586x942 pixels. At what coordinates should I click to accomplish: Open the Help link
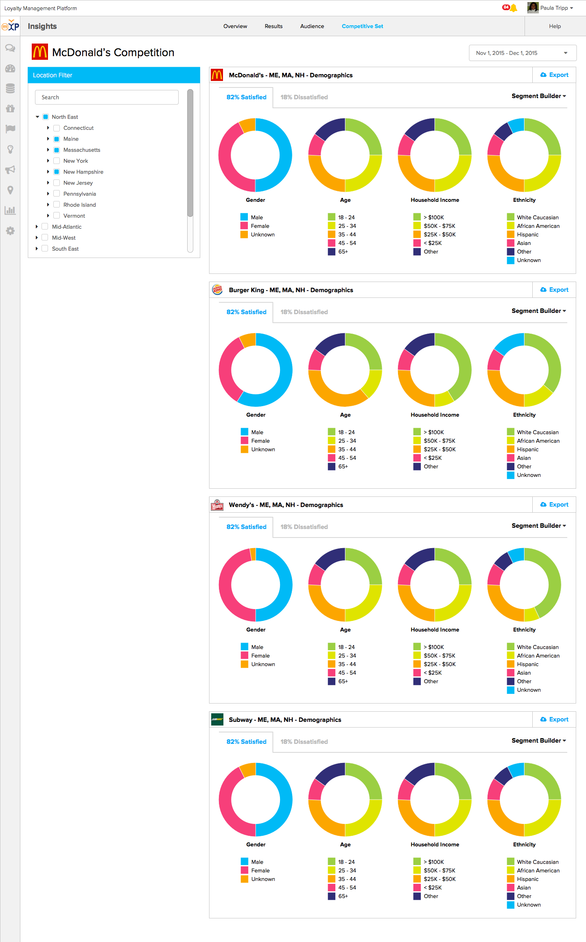(555, 26)
